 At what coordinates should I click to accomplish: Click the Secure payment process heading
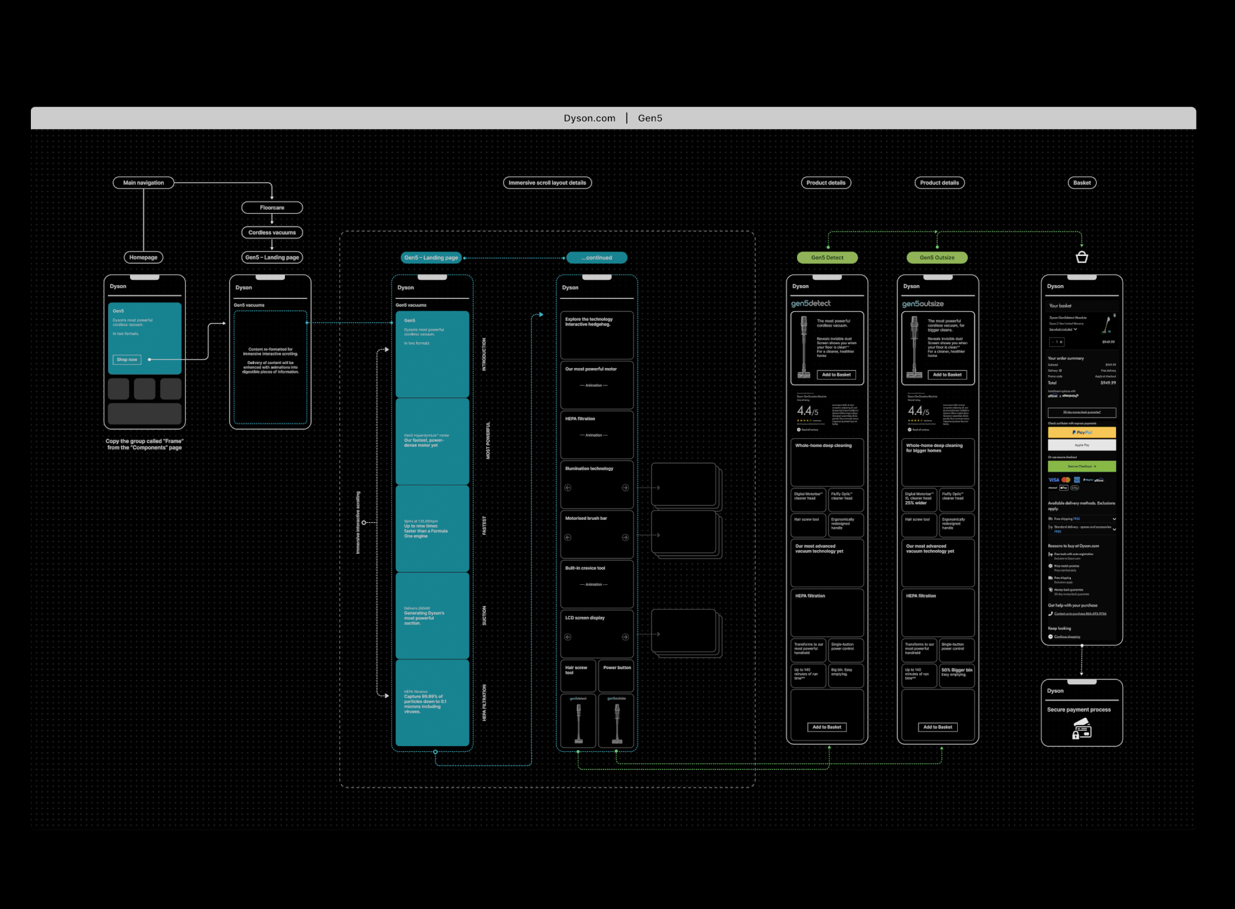1079,710
